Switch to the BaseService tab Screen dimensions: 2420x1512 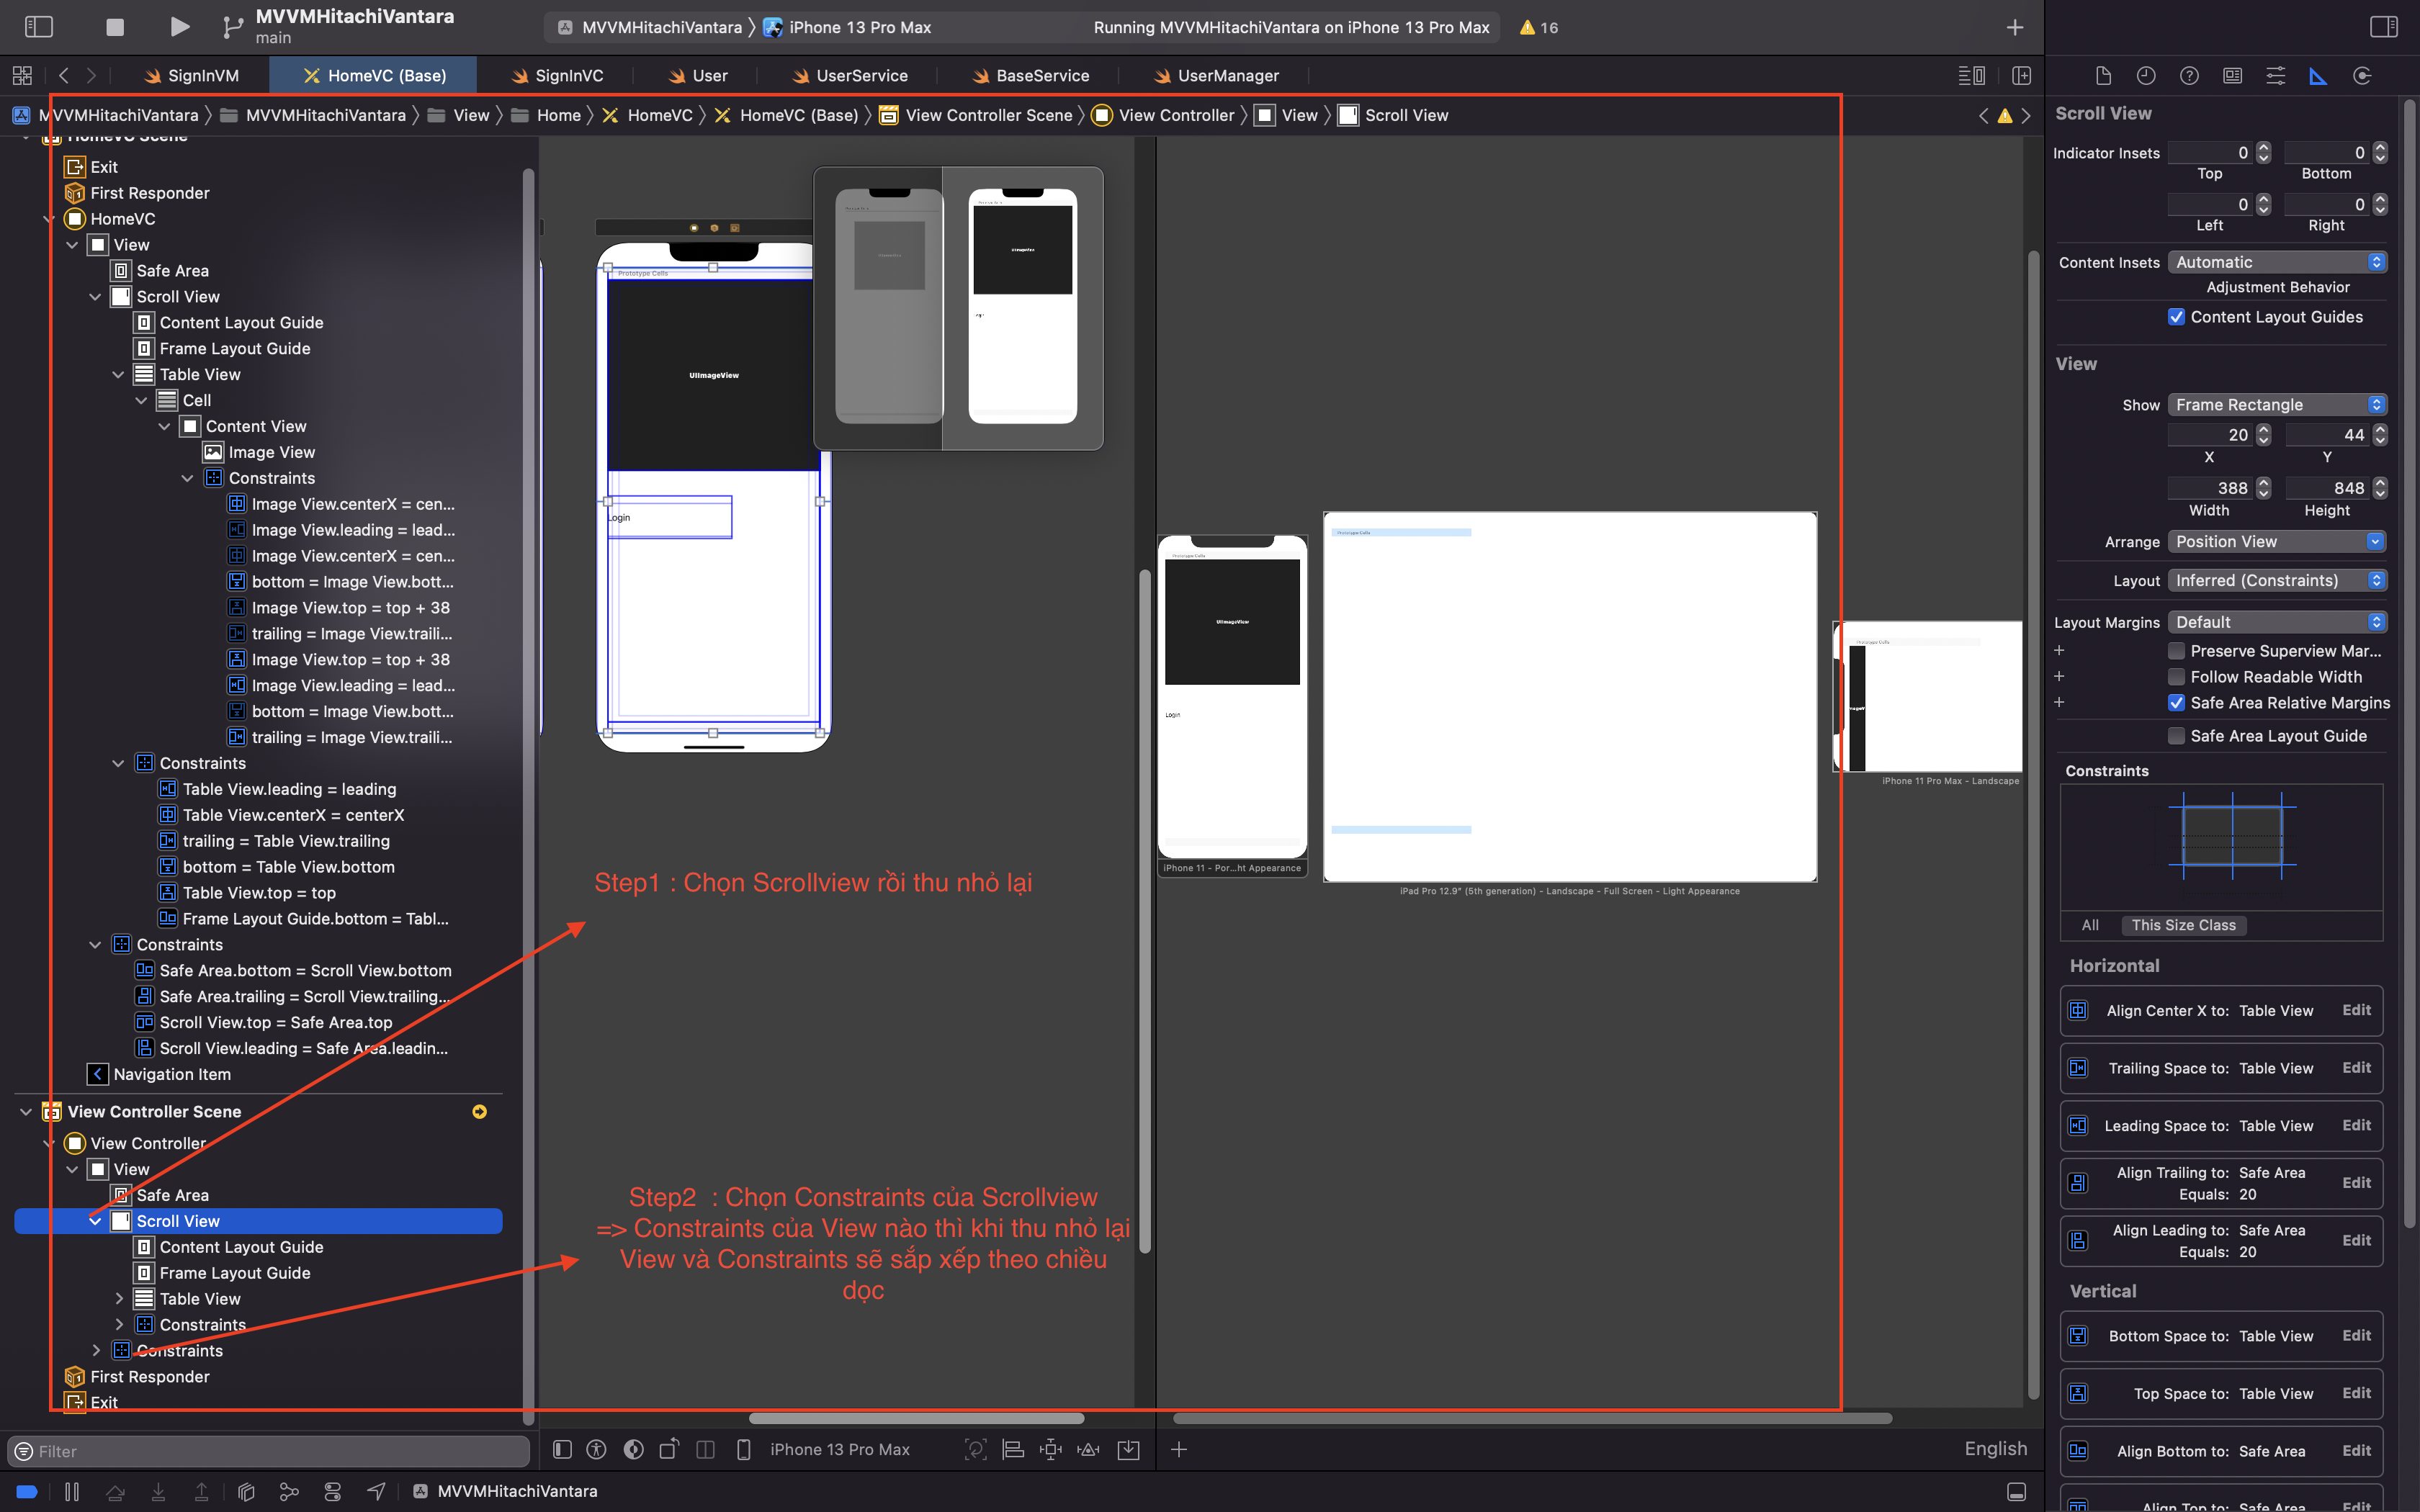[x=1030, y=76]
